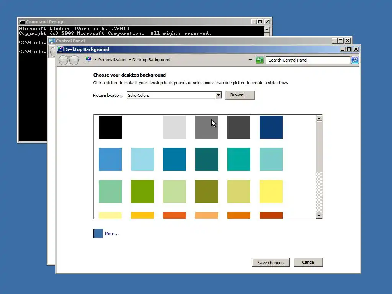The image size is (392, 294).
Task: Click the Forward navigation arrow in Desktop Background
Action: pos(74,60)
